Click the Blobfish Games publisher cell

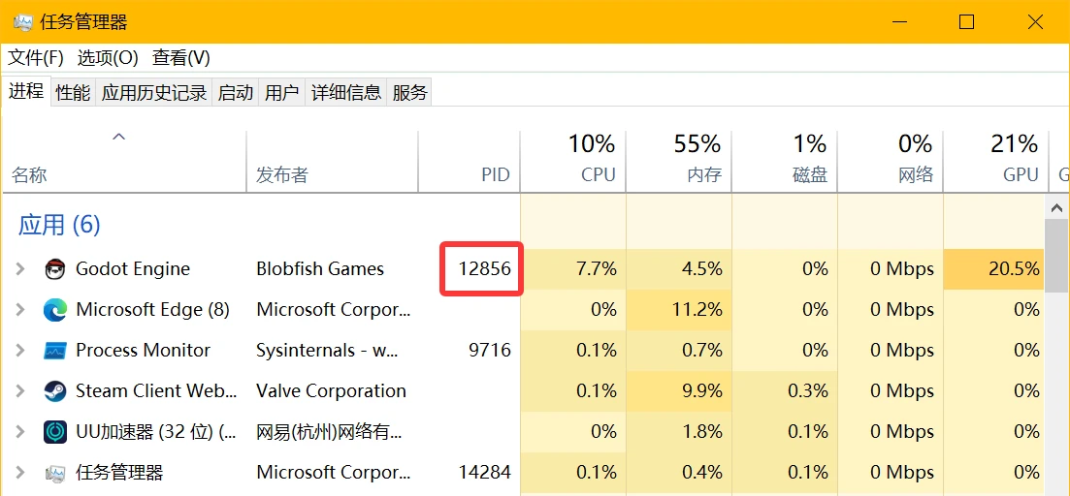(x=320, y=269)
